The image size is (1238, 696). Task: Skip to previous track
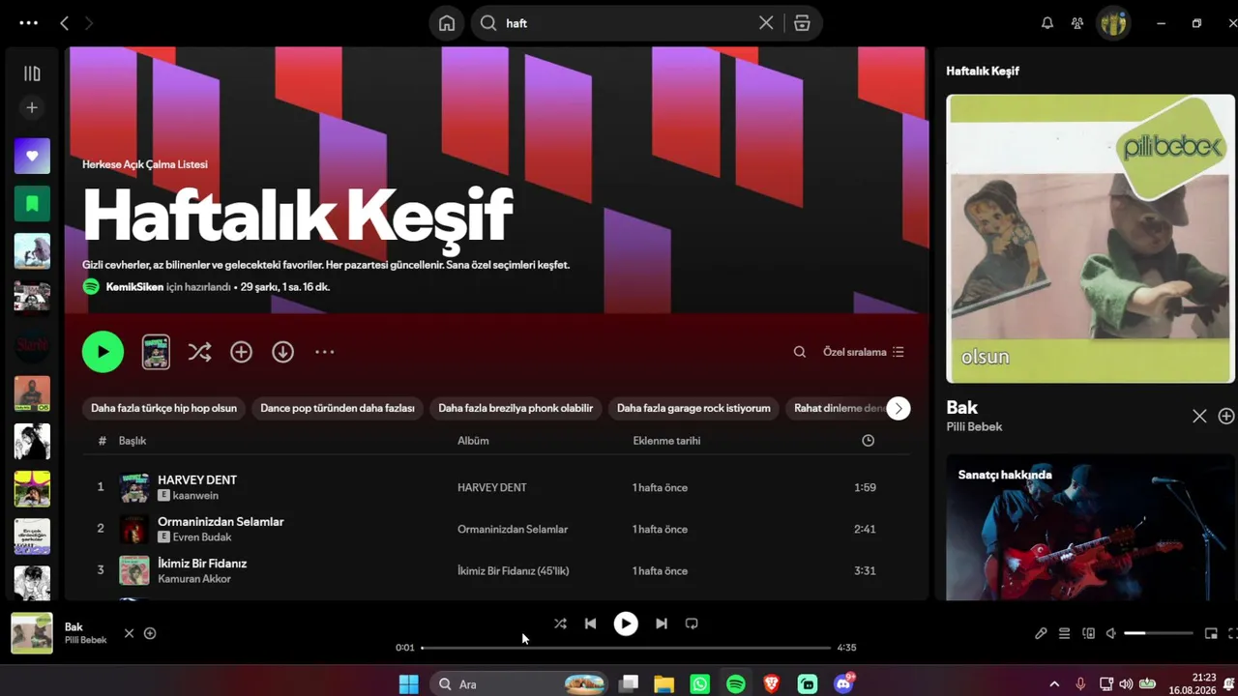[x=590, y=623]
